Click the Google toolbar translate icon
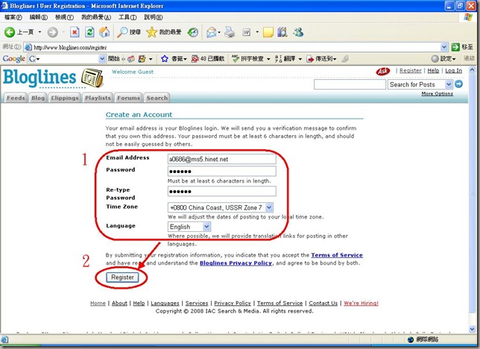 tap(278, 58)
